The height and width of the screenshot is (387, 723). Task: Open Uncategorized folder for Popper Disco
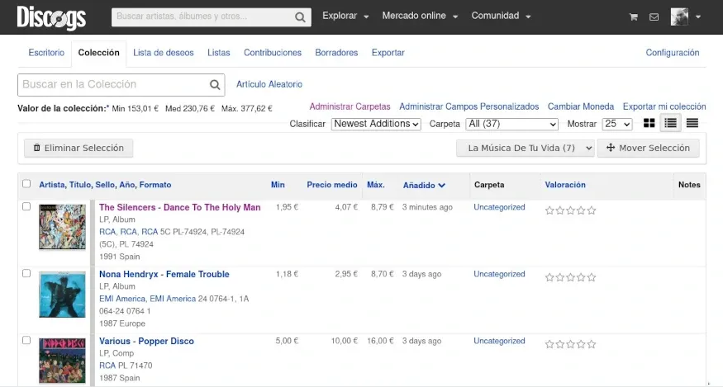[499, 341]
